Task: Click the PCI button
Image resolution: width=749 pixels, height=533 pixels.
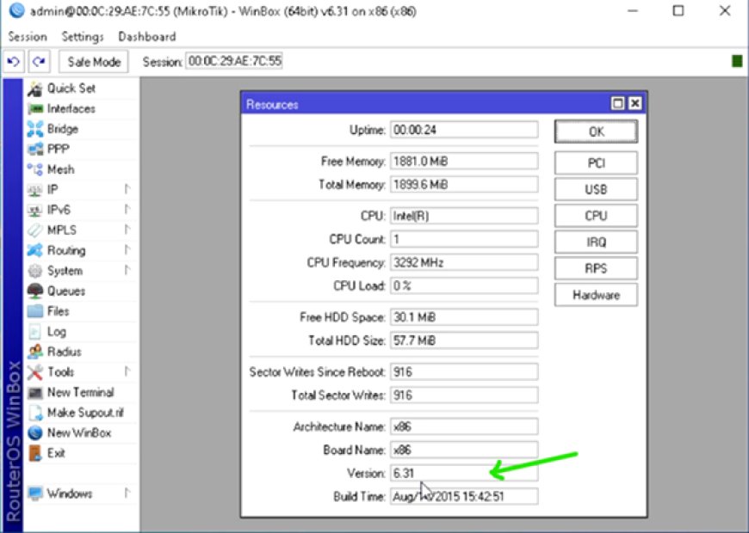Action: tap(596, 163)
